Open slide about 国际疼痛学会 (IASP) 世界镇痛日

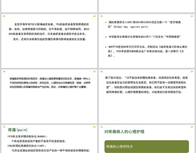tap(147, 41)
